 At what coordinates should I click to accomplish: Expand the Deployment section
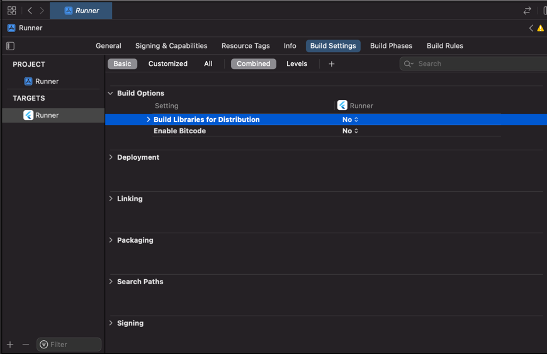pyautogui.click(x=111, y=157)
